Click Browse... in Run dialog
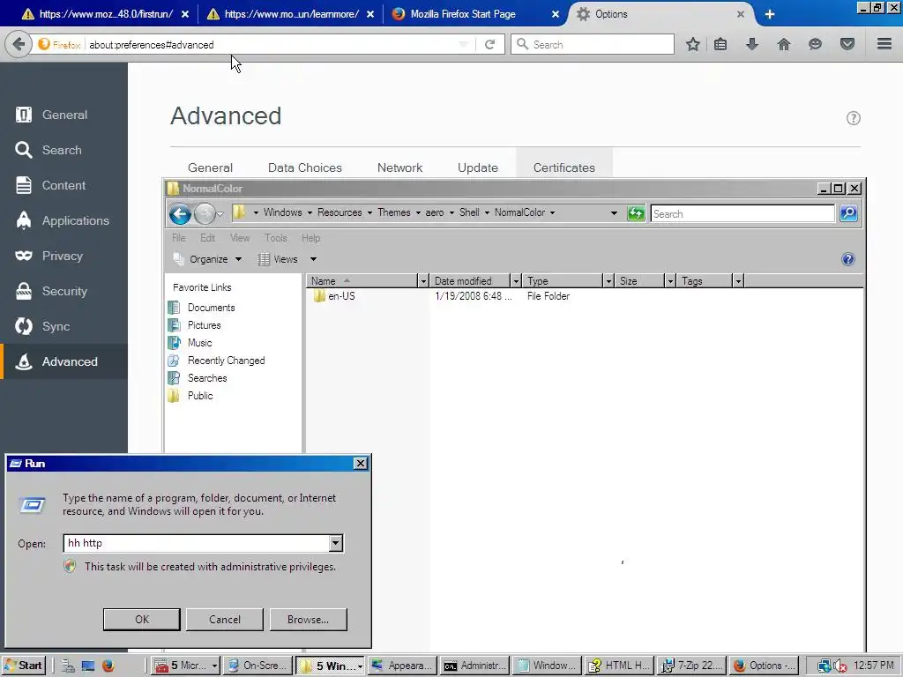903x677 pixels. 308,620
